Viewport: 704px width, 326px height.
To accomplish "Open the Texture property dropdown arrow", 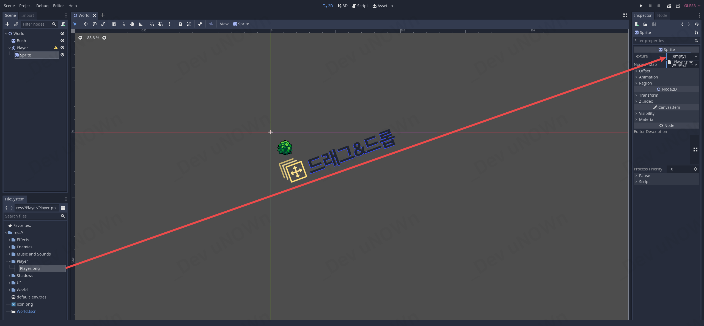I will tap(696, 56).
